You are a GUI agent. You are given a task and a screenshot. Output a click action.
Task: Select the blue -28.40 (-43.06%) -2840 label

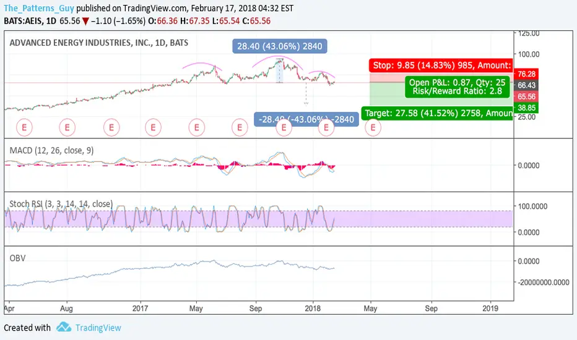click(306, 119)
